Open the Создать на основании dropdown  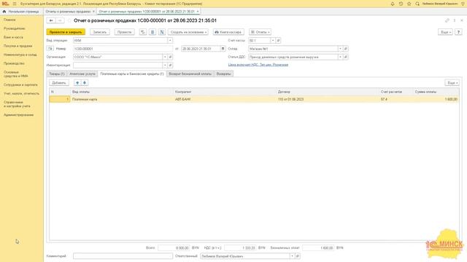[x=188, y=32]
